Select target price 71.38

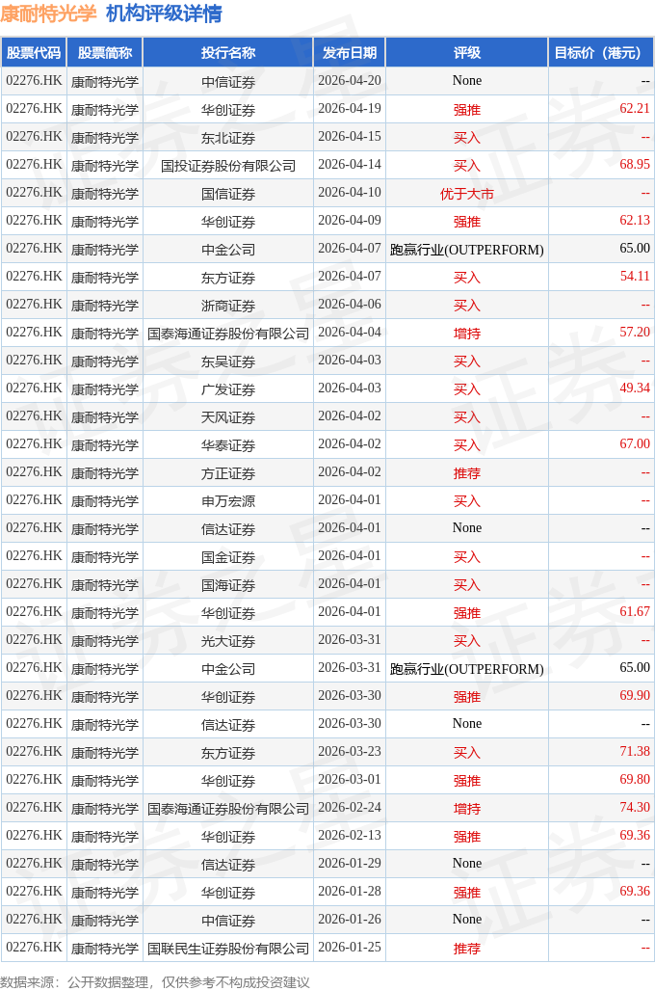(634, 752)
